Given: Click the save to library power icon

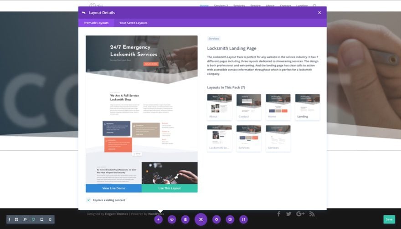Looking at the screenshot, I should point(172,219).
